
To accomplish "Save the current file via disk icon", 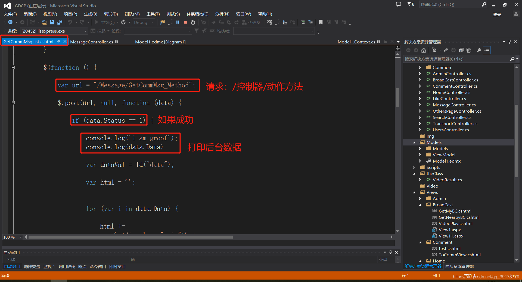I will click(x=52, y=22).
